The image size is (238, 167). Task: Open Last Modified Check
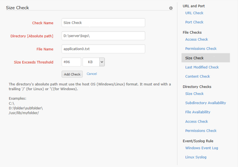(202, 67)
